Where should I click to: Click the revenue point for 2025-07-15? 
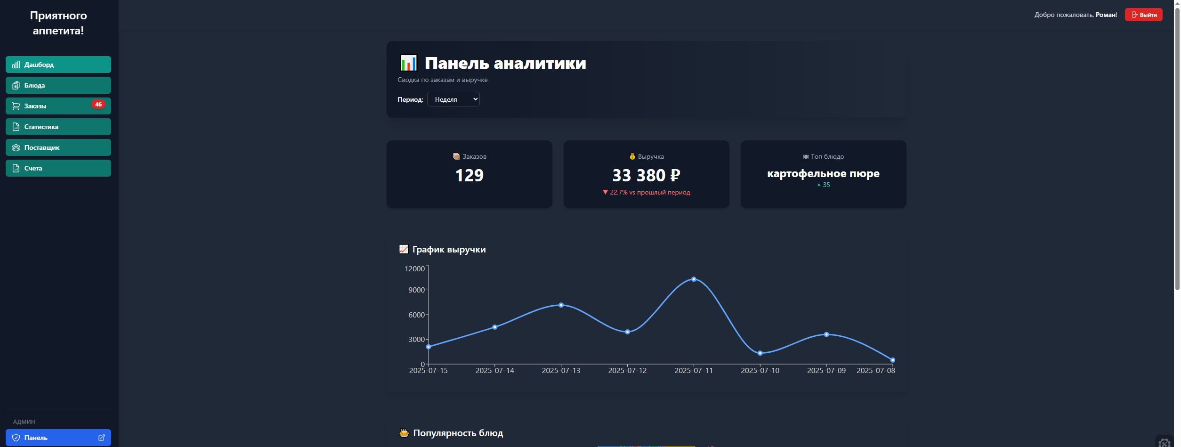429,347
